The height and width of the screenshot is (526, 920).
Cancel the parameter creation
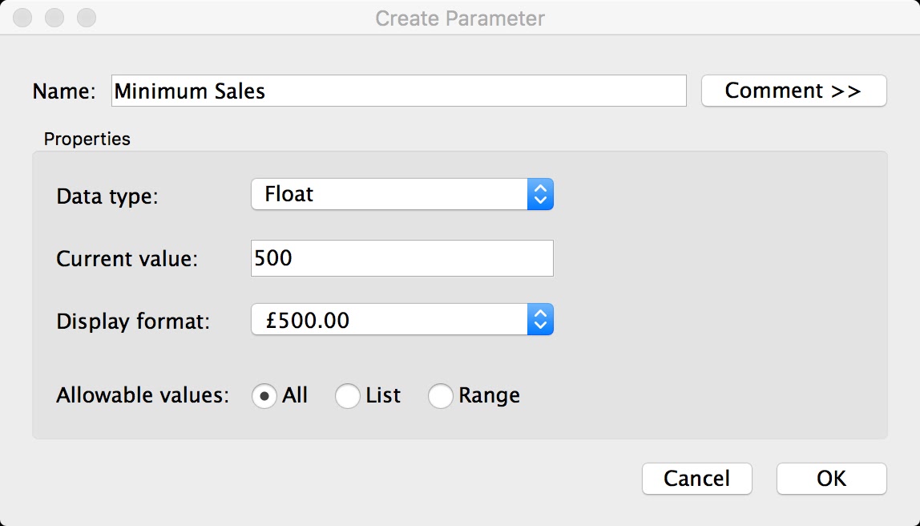(x=696, y=478)
